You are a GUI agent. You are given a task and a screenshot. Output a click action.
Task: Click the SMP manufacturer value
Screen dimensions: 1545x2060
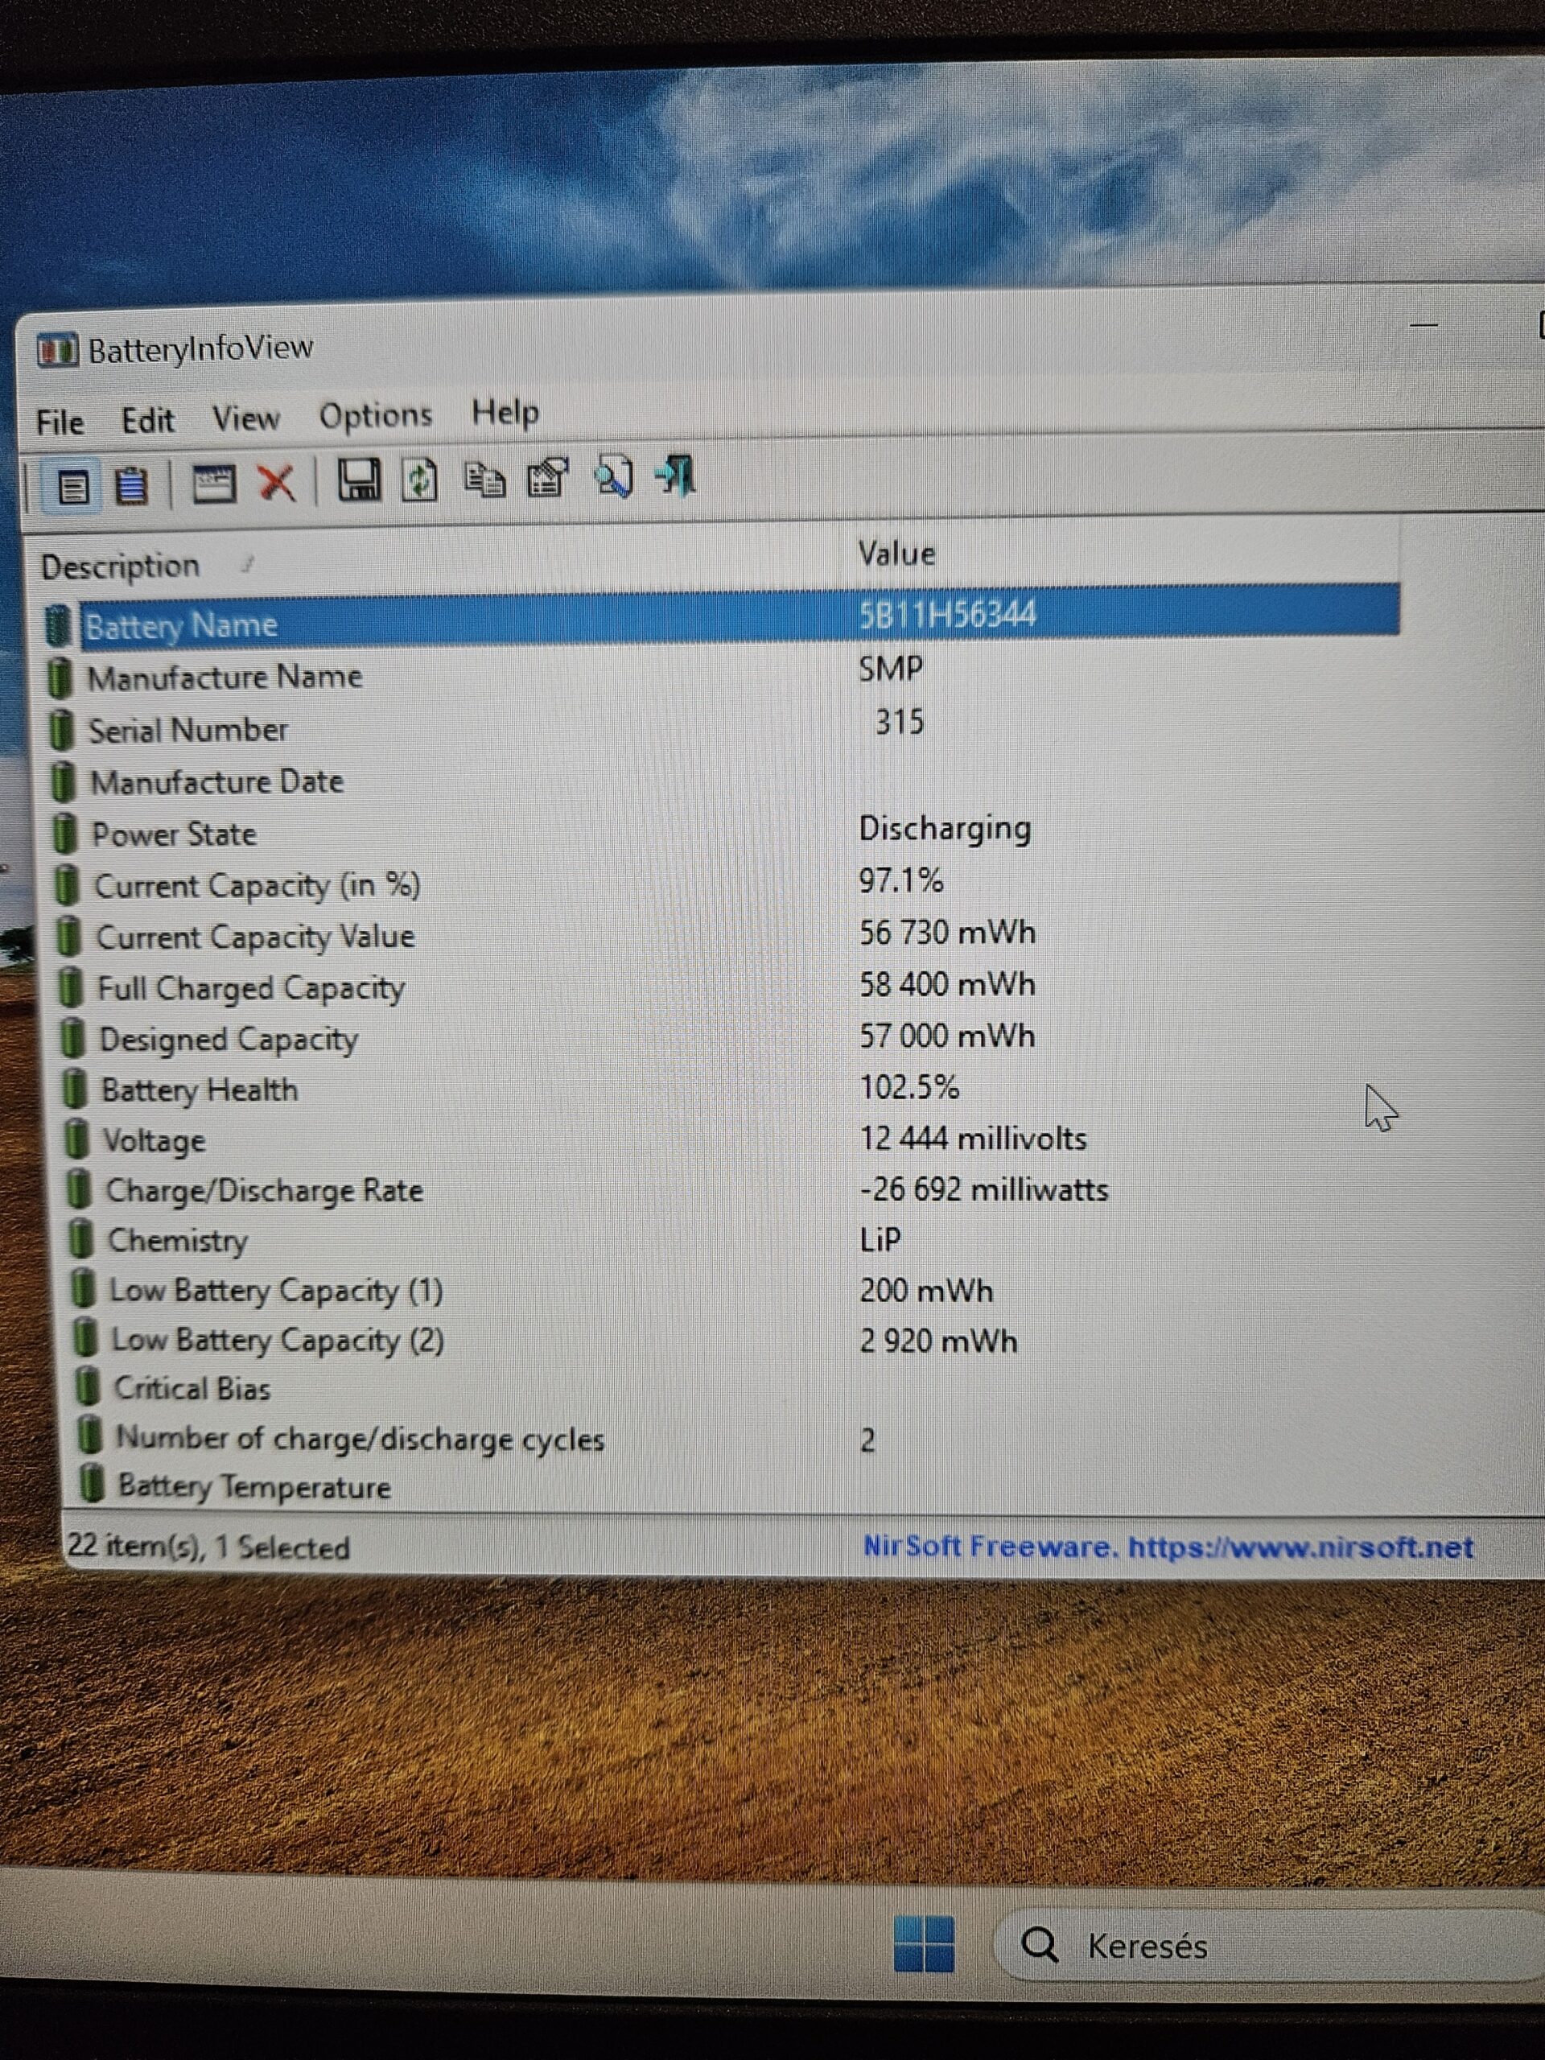coord(892,669)
